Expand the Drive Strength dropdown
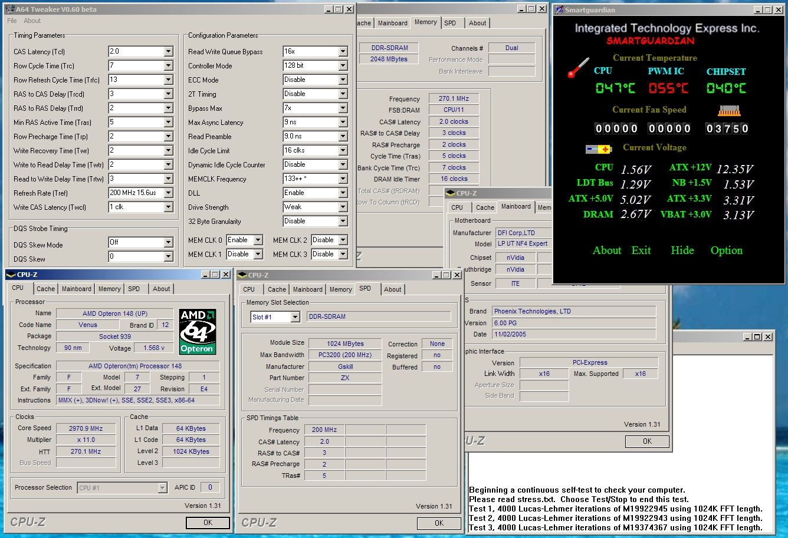 [343, 207]
